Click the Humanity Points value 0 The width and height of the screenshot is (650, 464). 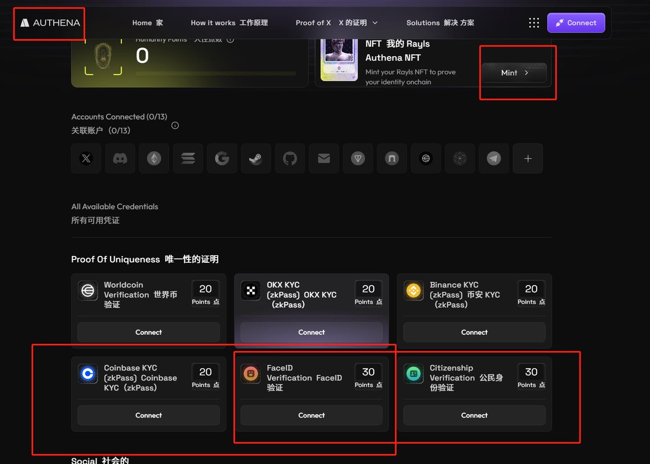[x=142, y=56]
